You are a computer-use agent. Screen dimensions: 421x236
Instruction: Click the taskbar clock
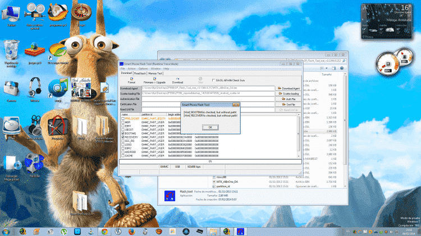coord(409,232)
